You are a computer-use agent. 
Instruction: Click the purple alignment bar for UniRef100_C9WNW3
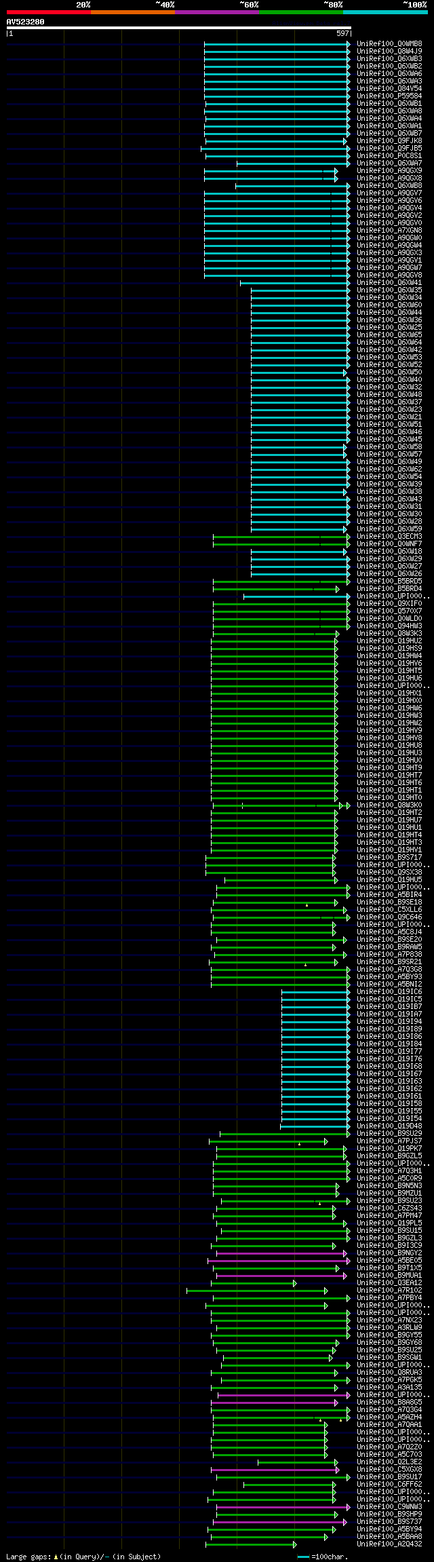283,1507
